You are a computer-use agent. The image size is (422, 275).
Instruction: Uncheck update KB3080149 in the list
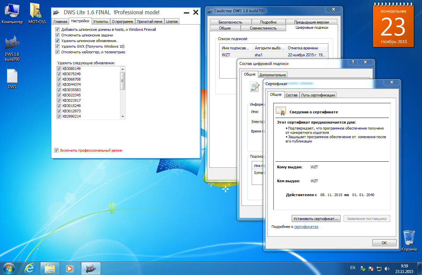59,69
